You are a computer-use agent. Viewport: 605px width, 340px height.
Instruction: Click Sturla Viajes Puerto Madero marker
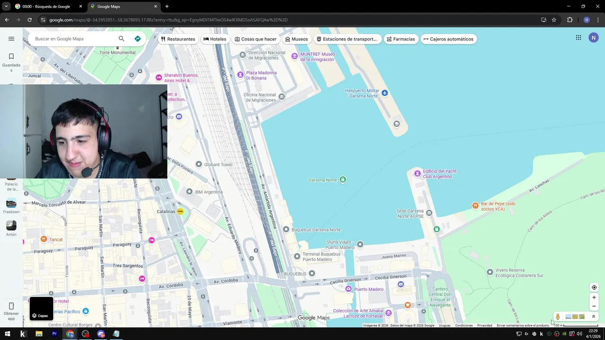360,244
